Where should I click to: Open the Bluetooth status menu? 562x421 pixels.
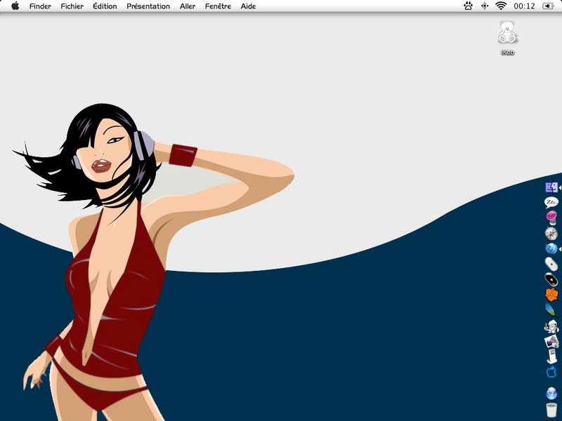[x=485, y=6]
